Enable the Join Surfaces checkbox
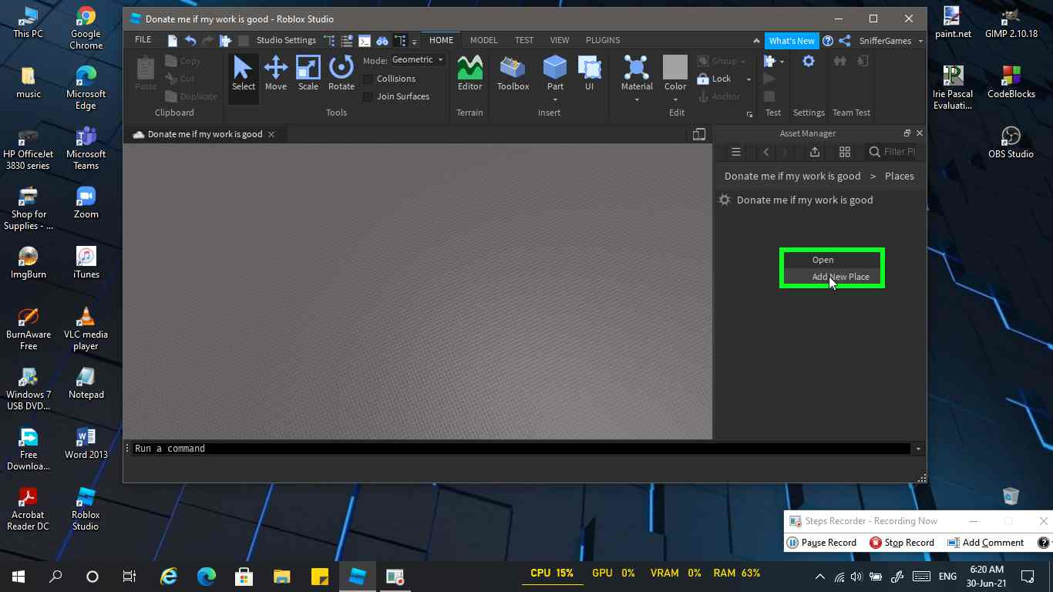This screenshot has width=1053, height=592. tap(368, 96)
